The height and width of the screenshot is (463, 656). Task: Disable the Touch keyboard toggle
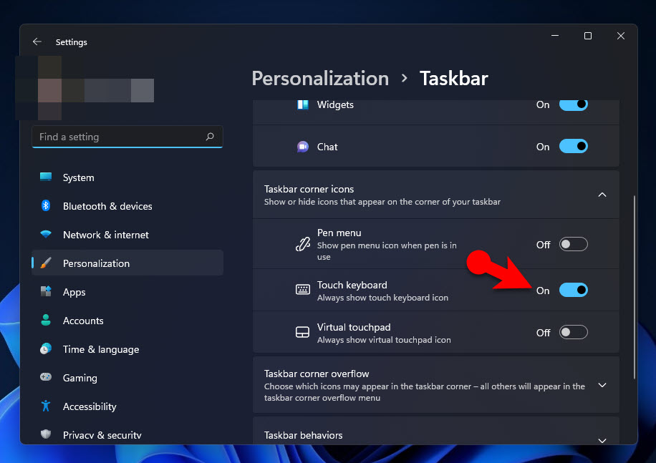tap(573, 290)
